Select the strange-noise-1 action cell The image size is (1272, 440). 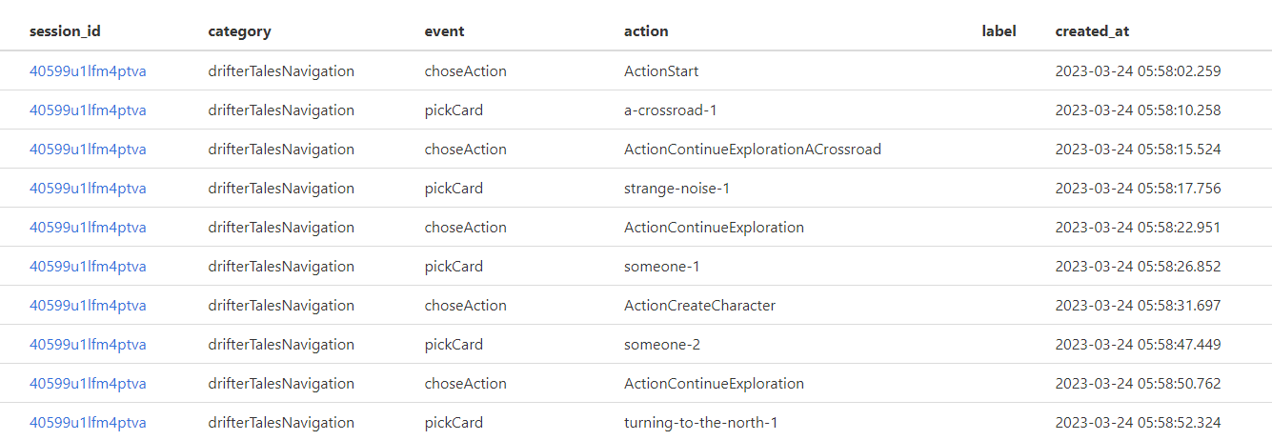[x=676, y=188]
